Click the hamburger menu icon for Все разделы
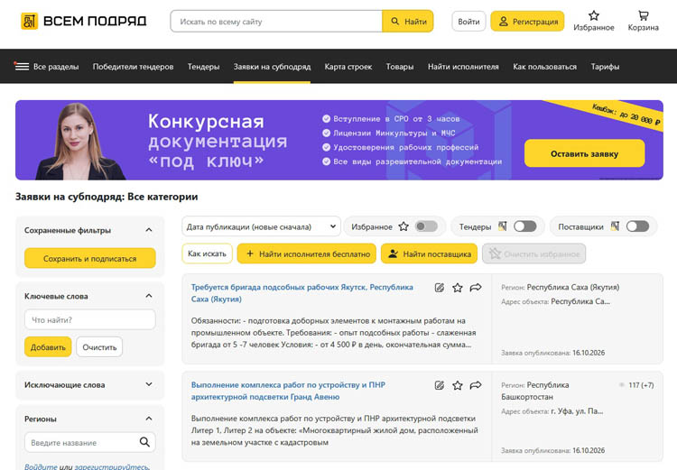 (x=22, y=66)
